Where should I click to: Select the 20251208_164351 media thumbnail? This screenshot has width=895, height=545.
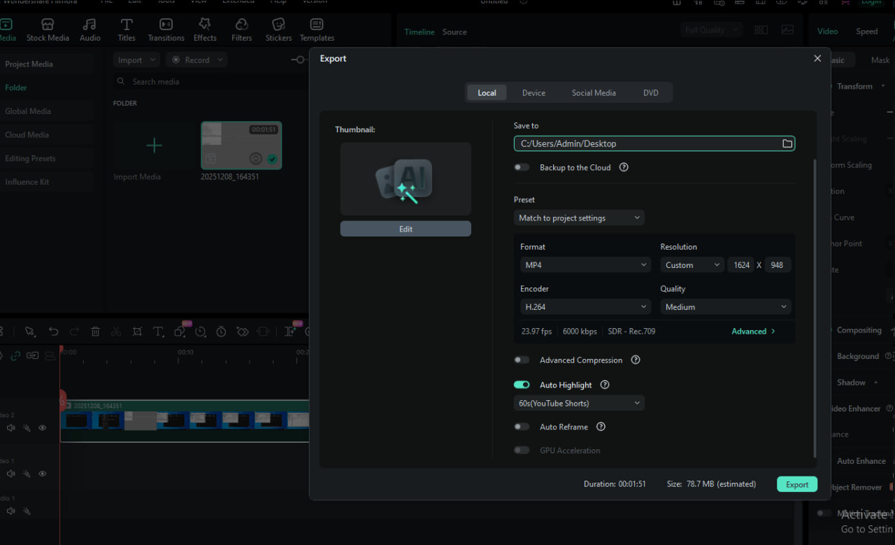pyautogui.click(x=241, y=146)
